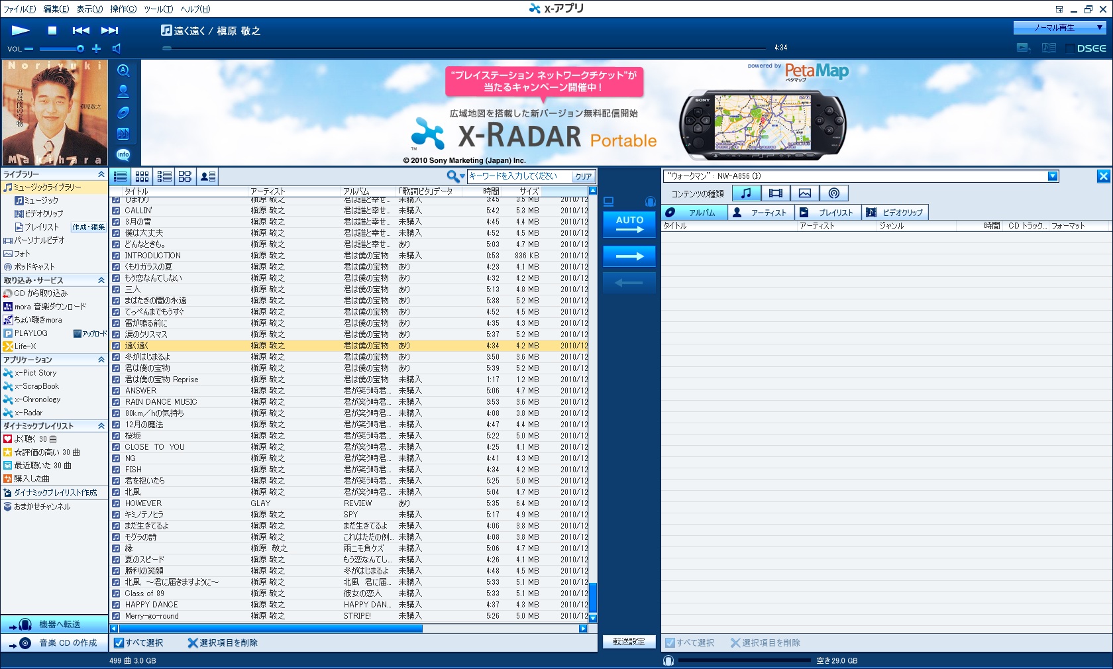1113x669 pixels.
Task: Adjust the VOL slider handle
Action: point(80,48)
